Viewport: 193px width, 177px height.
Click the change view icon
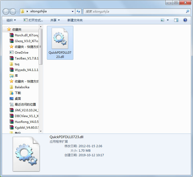tap(163, 20)
